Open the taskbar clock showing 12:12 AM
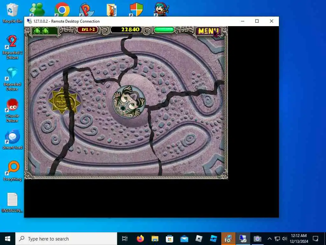 pyautogui.click(x=299, y=239)
